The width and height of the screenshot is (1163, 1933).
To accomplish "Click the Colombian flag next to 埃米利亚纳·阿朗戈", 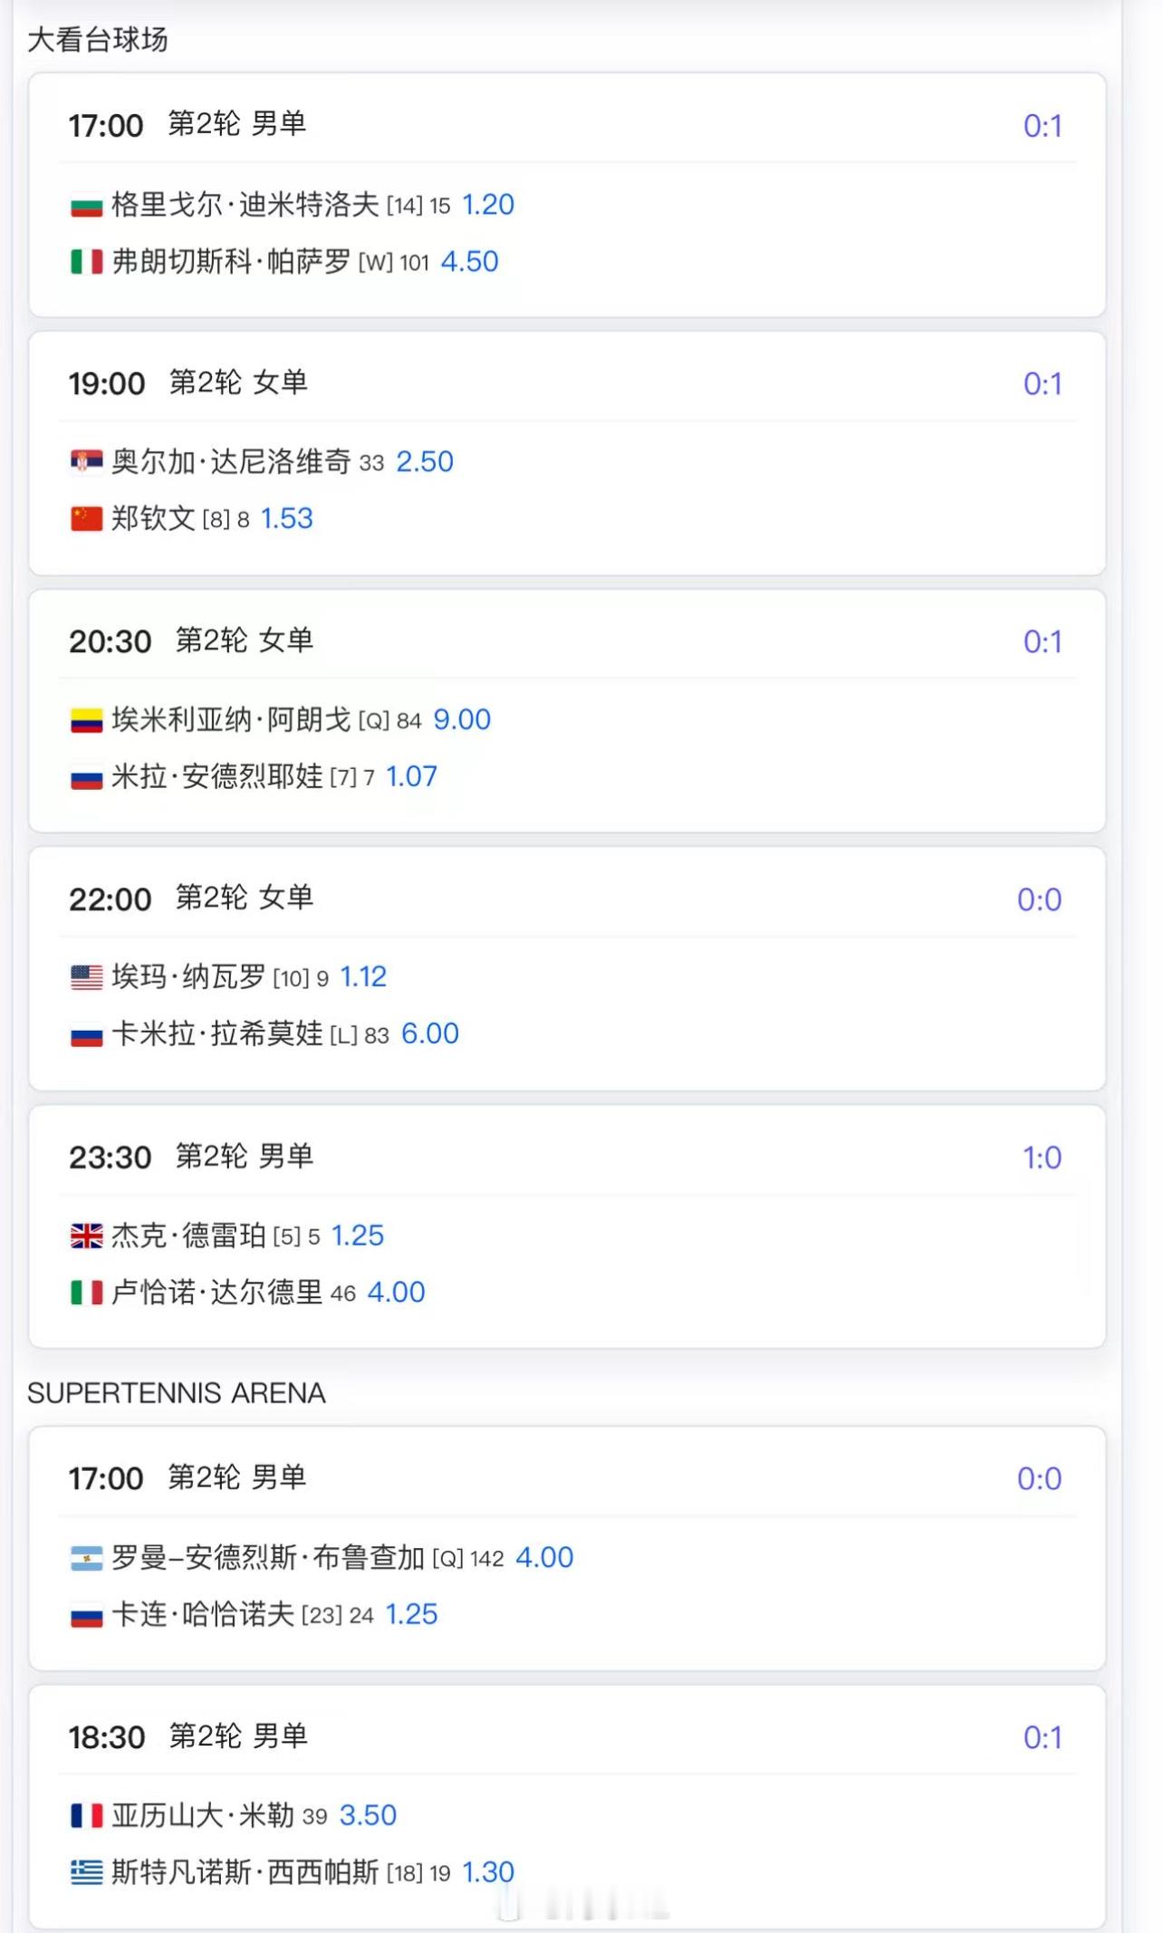I will point(86,720).
